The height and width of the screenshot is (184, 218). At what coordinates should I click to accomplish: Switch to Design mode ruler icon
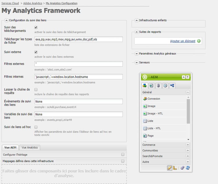coord(175,168)
